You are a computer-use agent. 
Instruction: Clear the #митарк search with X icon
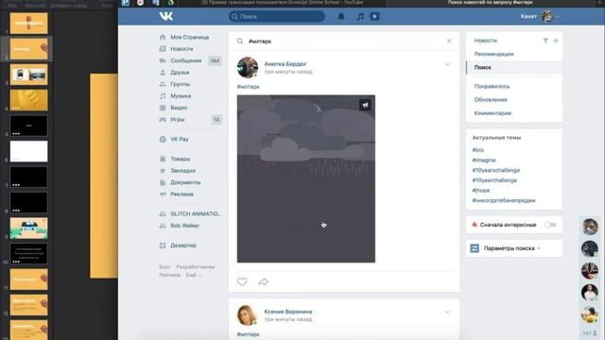(449, 41)
